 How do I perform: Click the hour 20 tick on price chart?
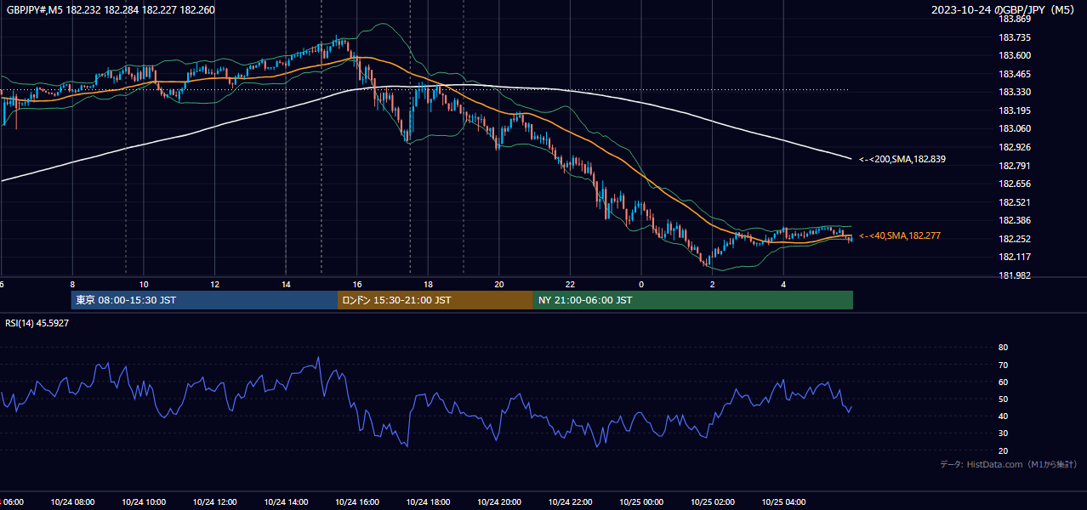click(x=499, y=285)
